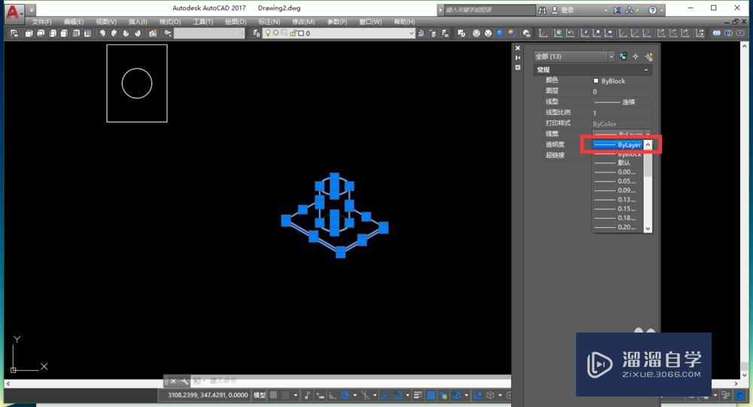
Task: Click the search binoculars icon
Action: 542,10
